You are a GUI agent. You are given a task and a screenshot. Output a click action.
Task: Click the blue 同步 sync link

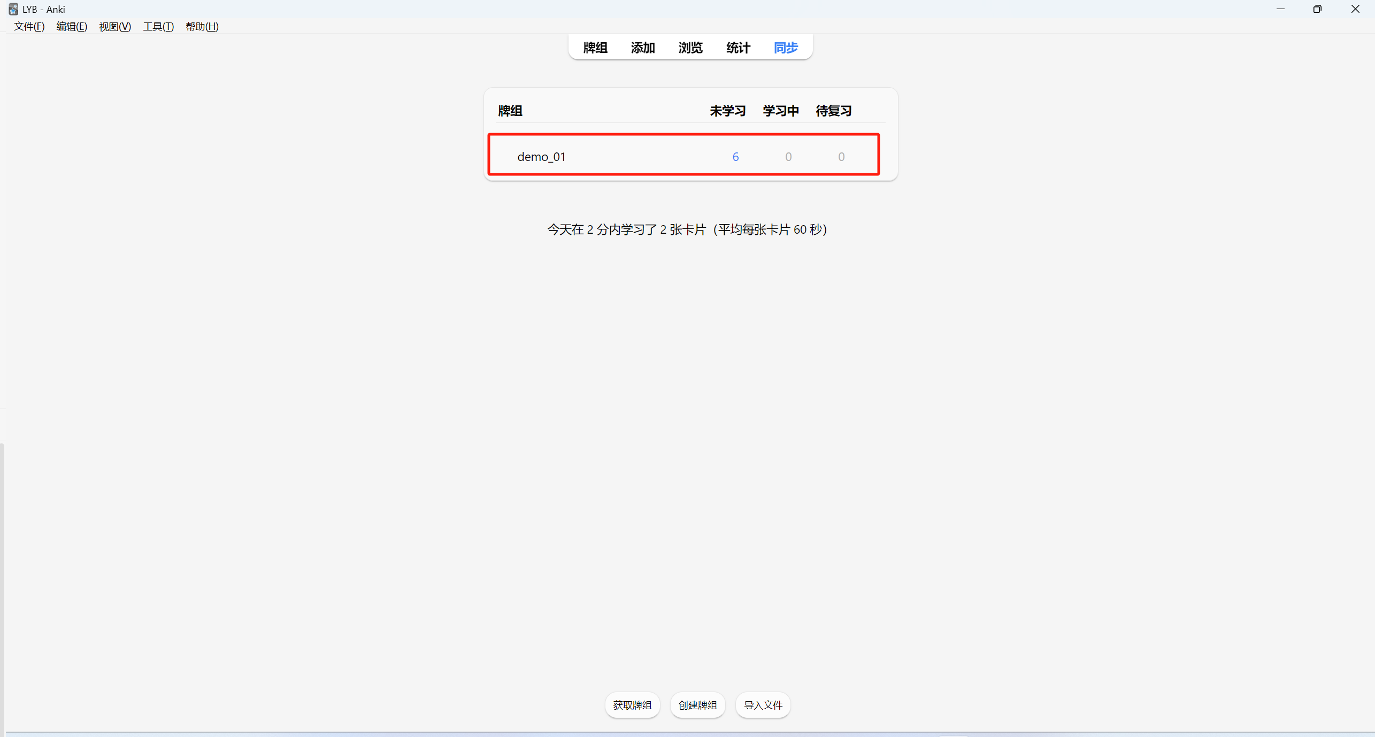tap(786, 48)
